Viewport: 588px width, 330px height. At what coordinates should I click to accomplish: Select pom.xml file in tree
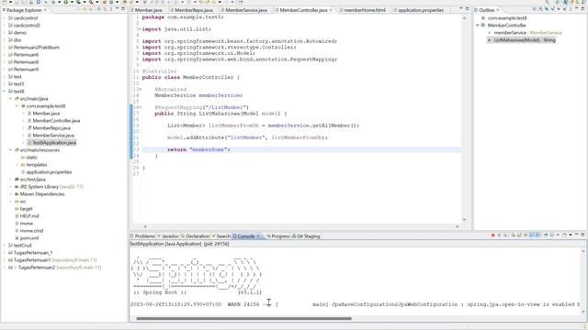29,238
